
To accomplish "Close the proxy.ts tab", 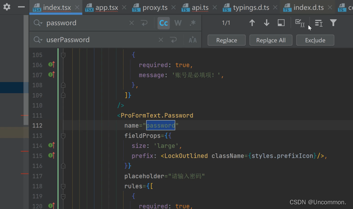I will 174,7.
